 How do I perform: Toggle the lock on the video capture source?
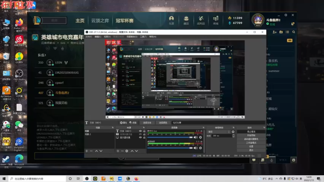coord(144,134)
